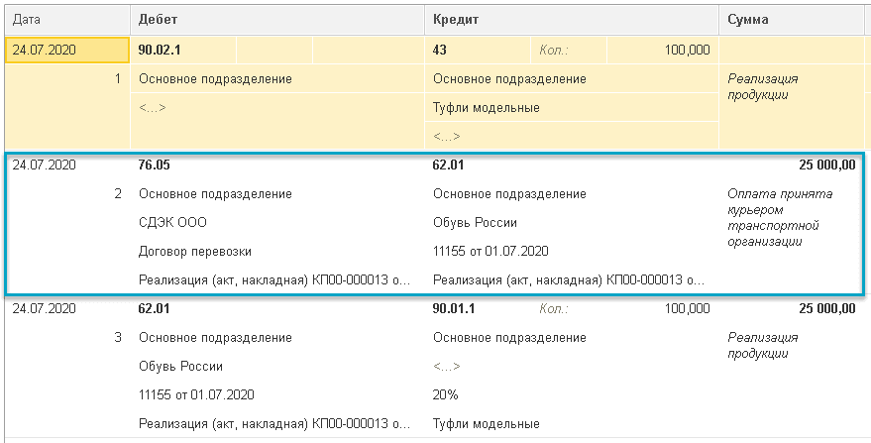Select the 25 000,00 amount in entry 2

pyautogui.click(x=823, y=166)
